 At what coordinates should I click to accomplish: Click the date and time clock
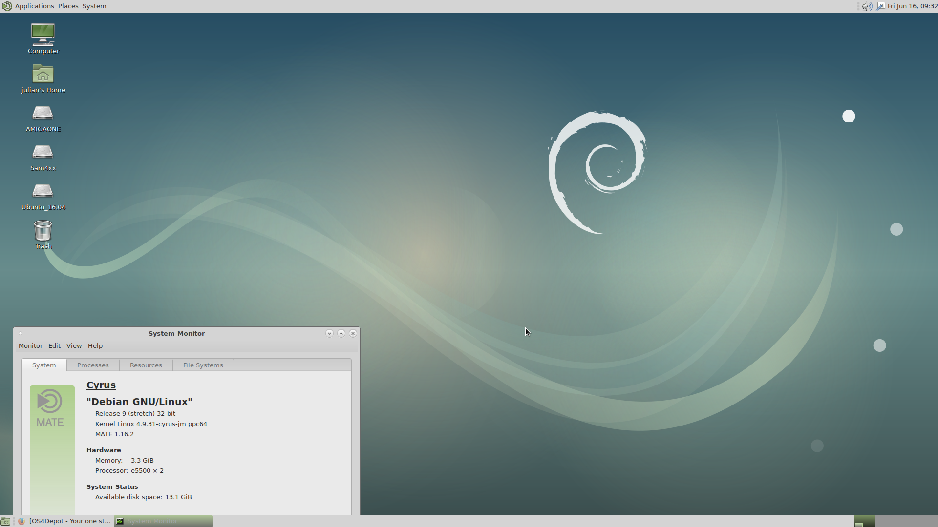click(912, 6)
